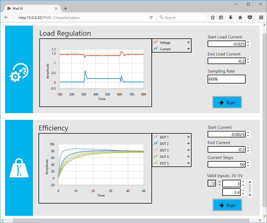Screen dimensions: 267x223
Task: Save page to Pocket
Action: pos(250,17)
